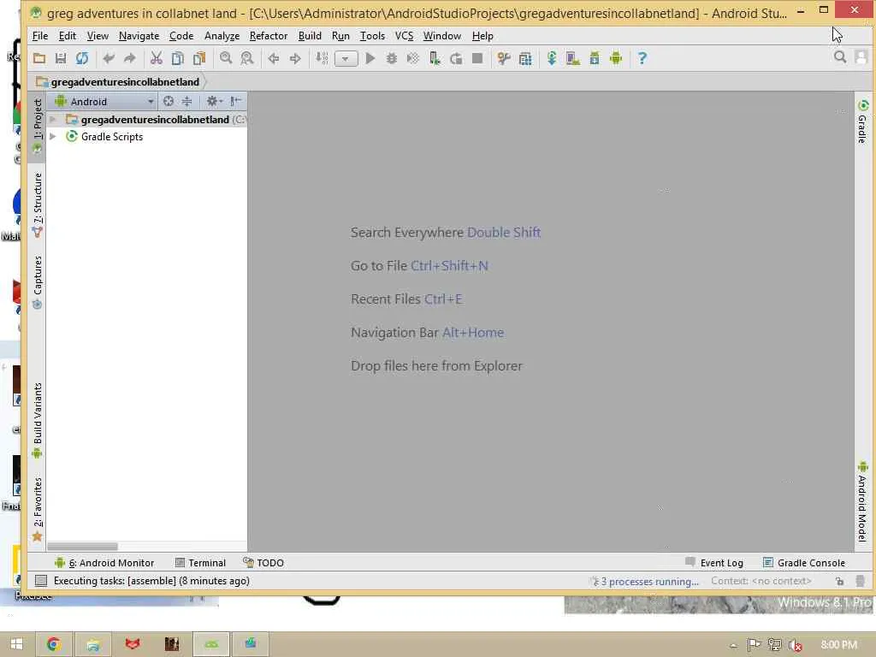Open the Event Log button
The width and height of the screenshot is (876, 657).
tap(714, 563)
